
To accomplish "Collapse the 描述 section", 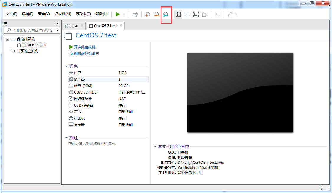I will click(66, 138).
